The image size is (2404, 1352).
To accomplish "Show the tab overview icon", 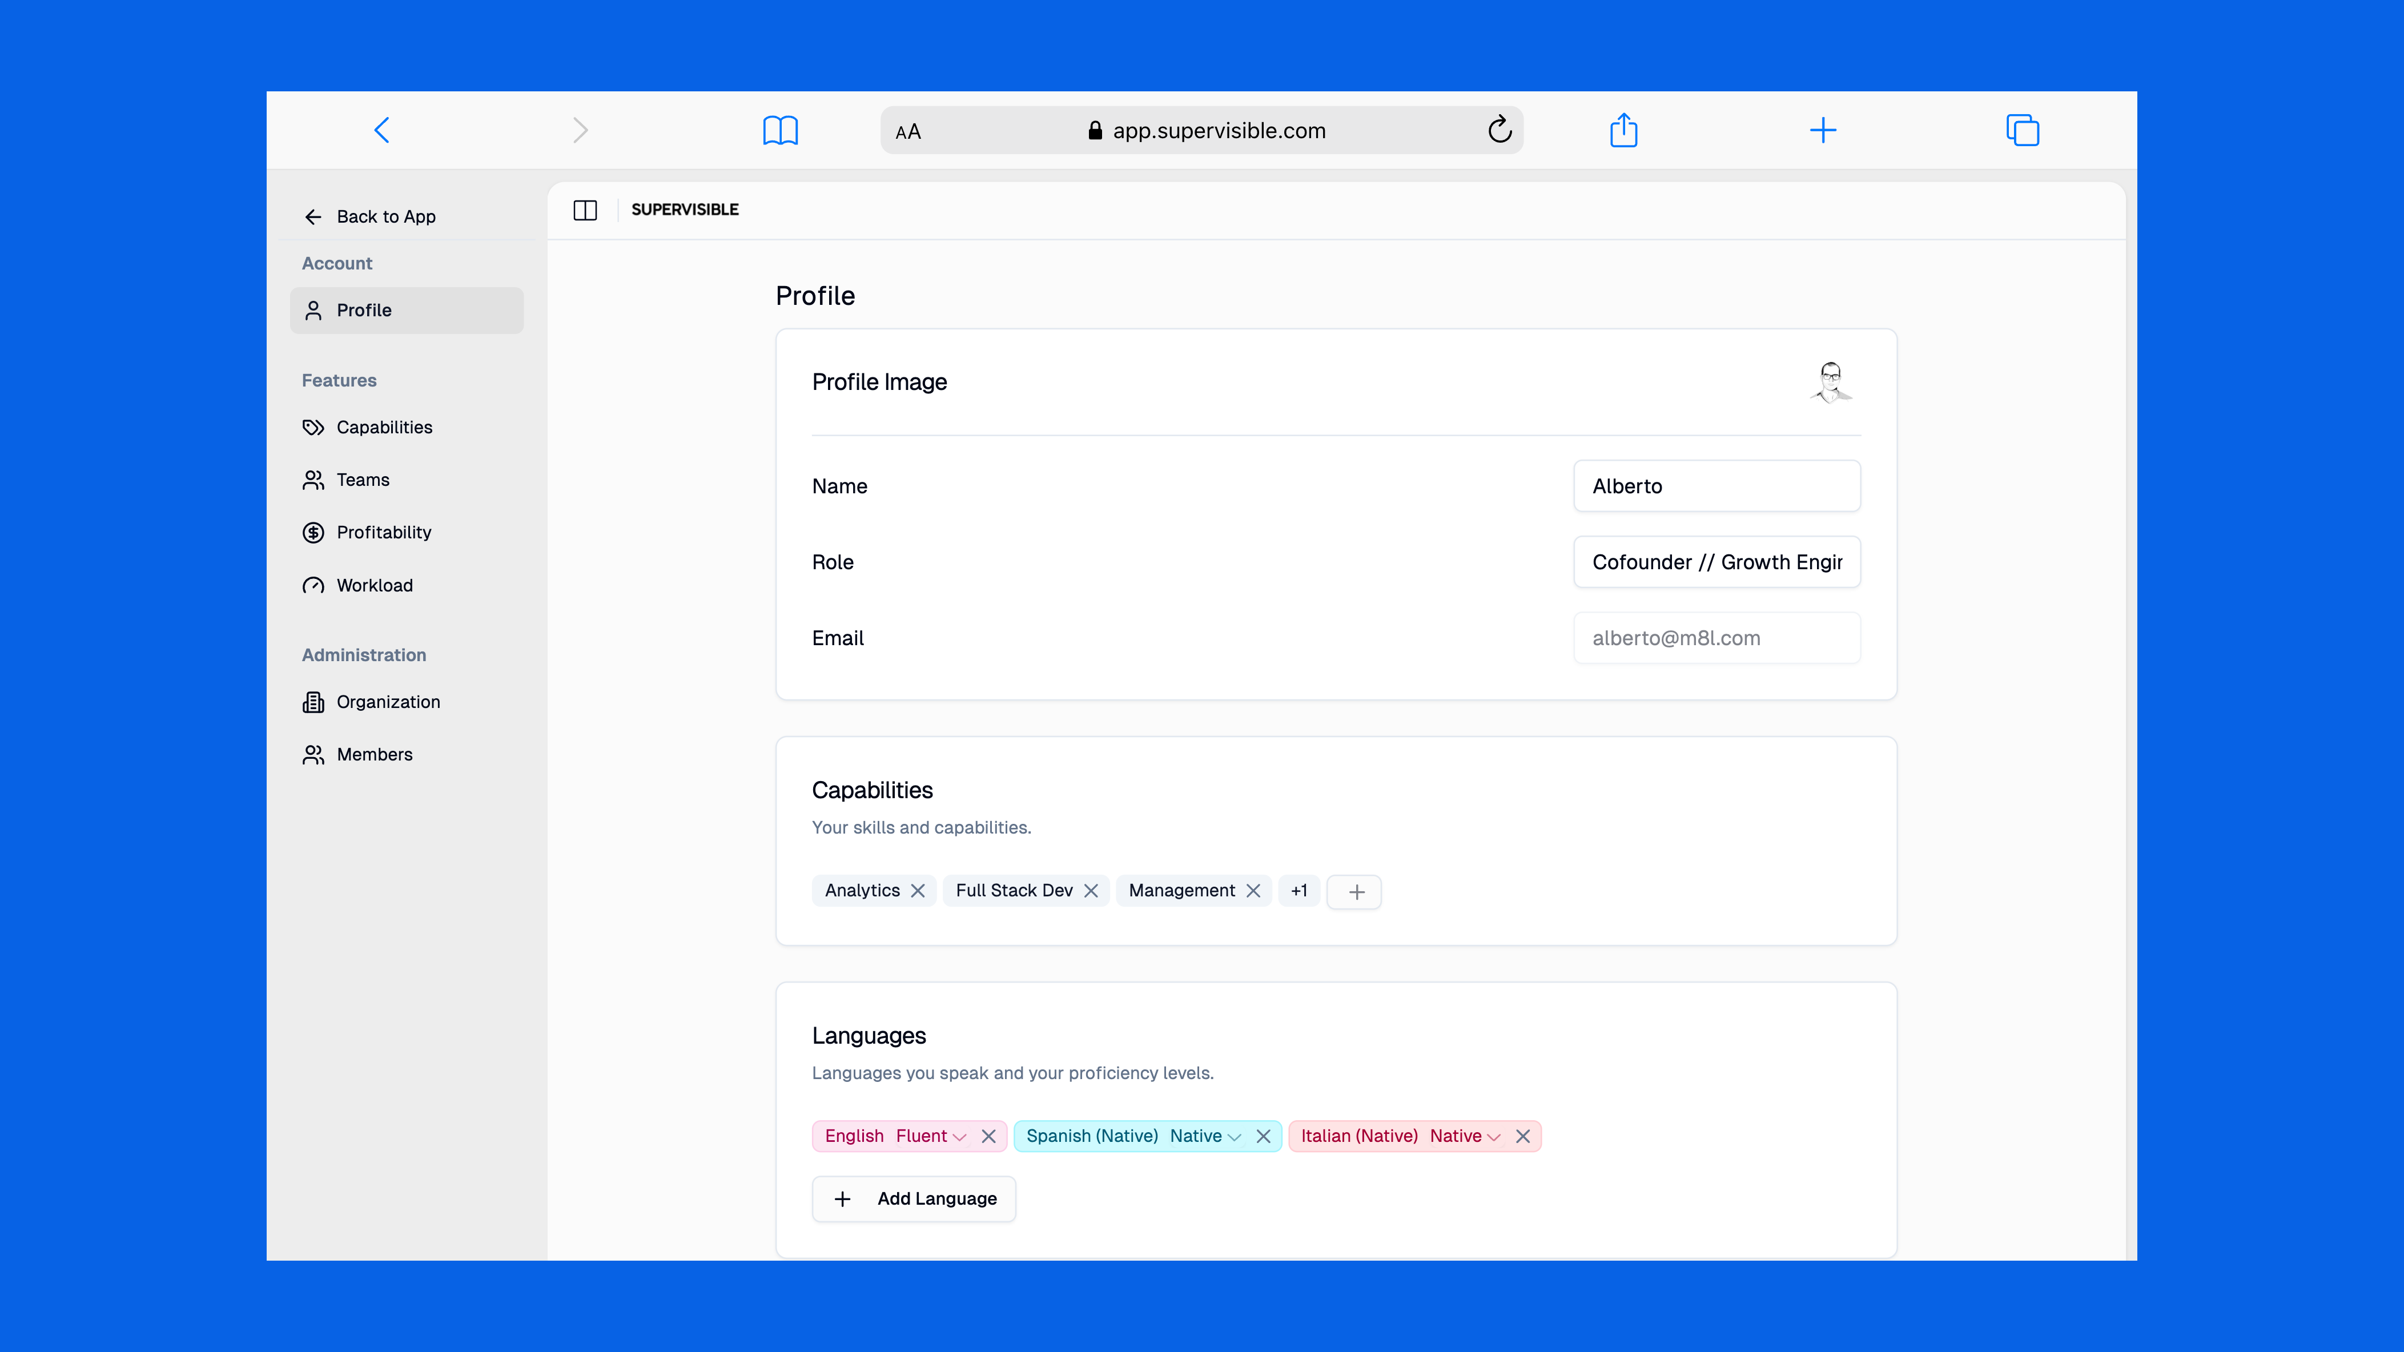I will (x=2023, y=131).
